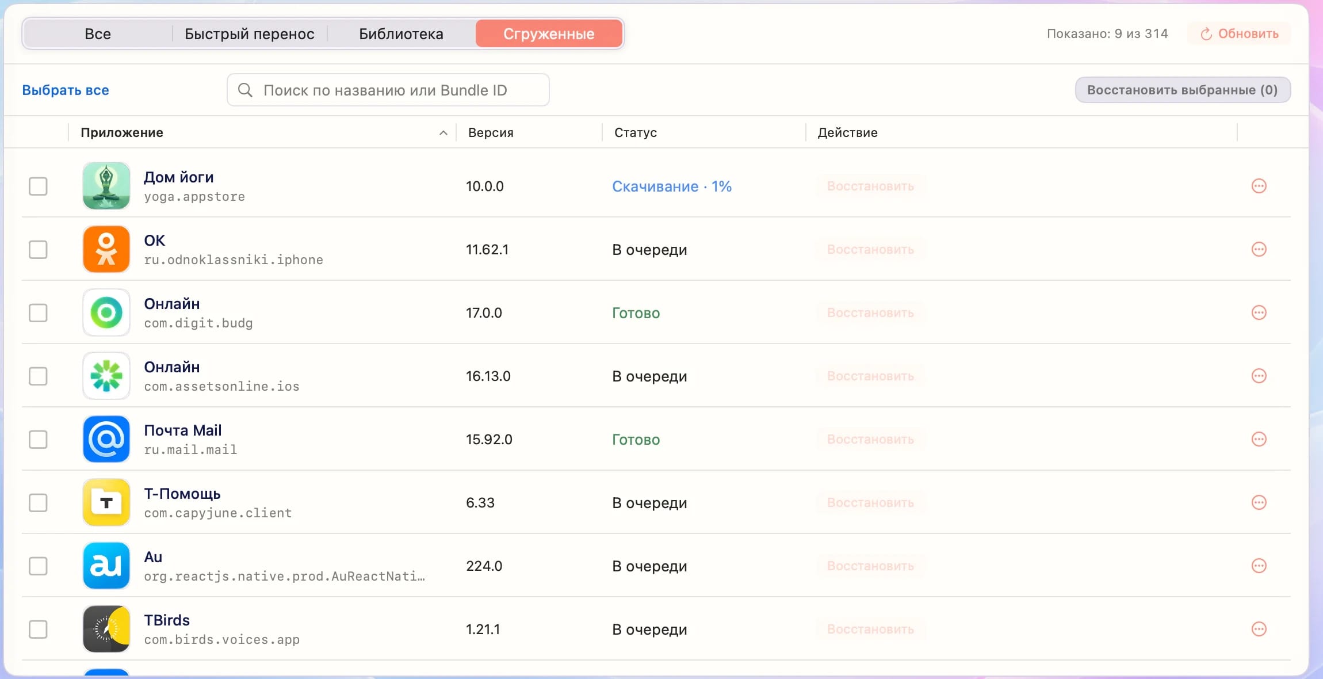Click the TBirds app icon
Image resolution: width=1323 pixels, height=679 pixels.
click(106, 629)
